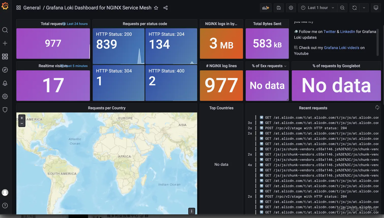Open the Configuration gear in sidebar
Viewport: 384px width, 218px height.
(x=5, y=96)
